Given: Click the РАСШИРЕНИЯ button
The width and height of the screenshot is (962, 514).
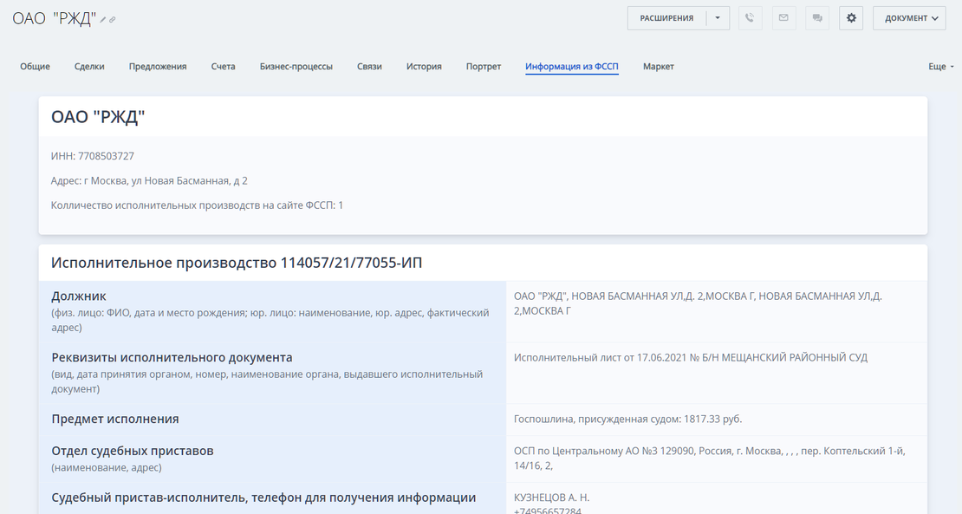Looking at the screenshot, I should [667, 17].
